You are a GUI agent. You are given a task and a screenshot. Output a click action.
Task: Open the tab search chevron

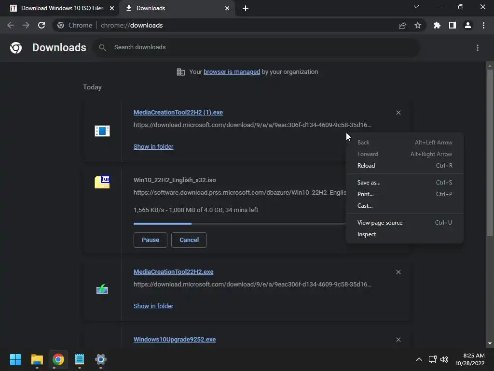416,7
